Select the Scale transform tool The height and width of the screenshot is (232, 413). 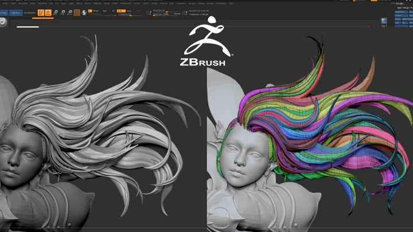pyautogui.click(x=63, y=13)
